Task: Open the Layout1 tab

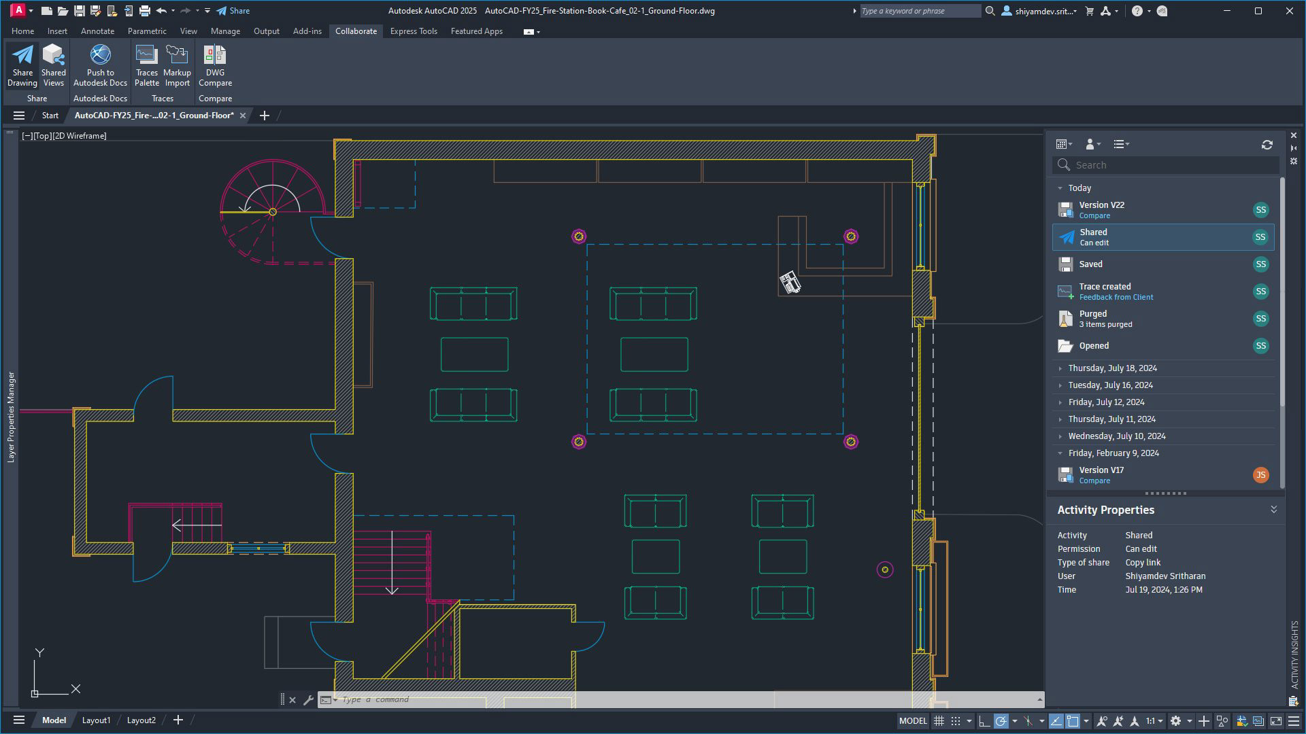Action: coord(96,720)
